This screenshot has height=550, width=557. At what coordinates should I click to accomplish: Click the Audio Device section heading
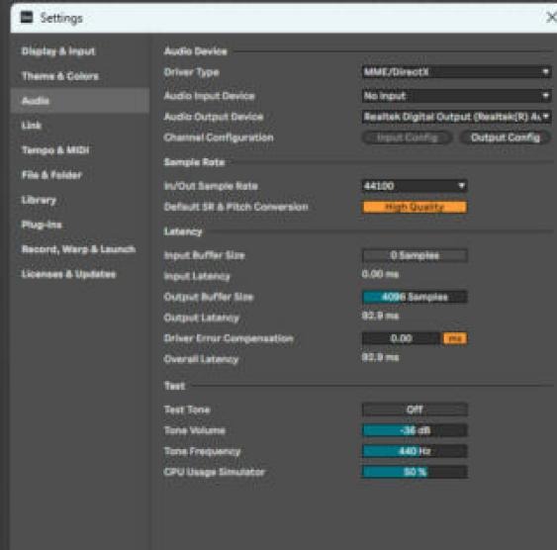195,51
